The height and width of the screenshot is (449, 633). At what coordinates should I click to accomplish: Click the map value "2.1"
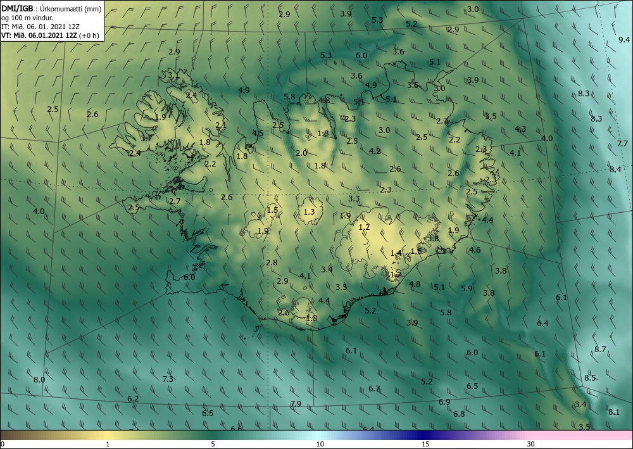pyautogui.click(x=221, y=125)
